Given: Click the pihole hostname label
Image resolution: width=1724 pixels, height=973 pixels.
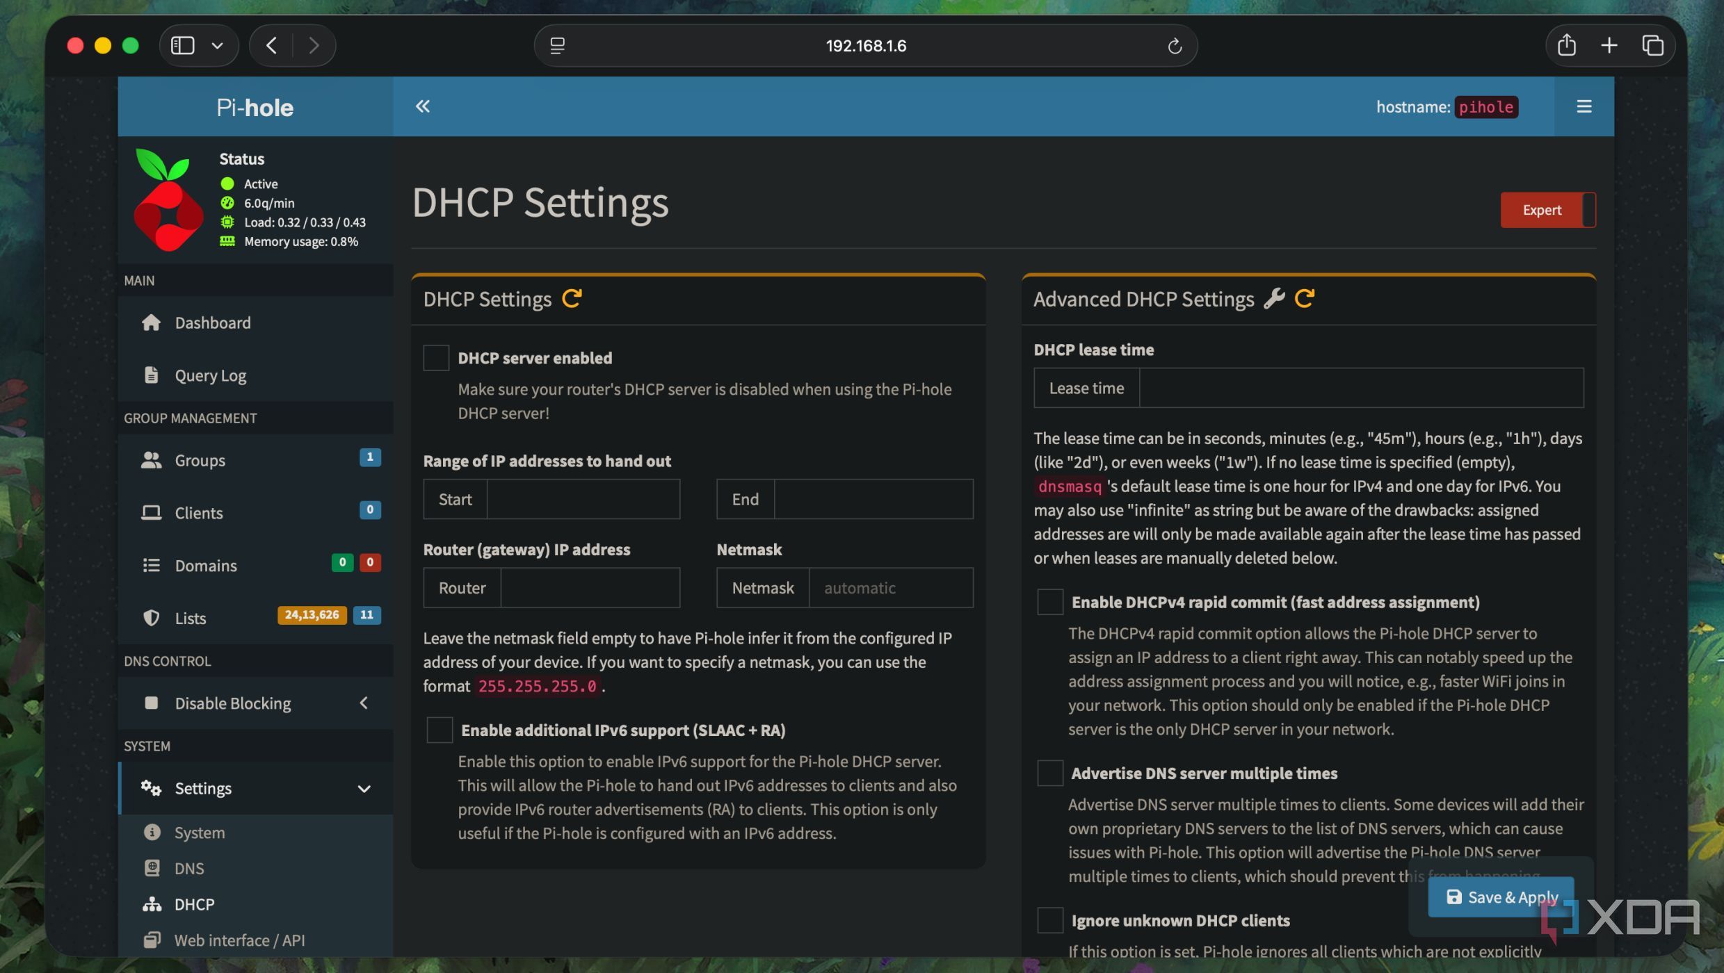Looking at the screenshot, I should pos(1485,107).
